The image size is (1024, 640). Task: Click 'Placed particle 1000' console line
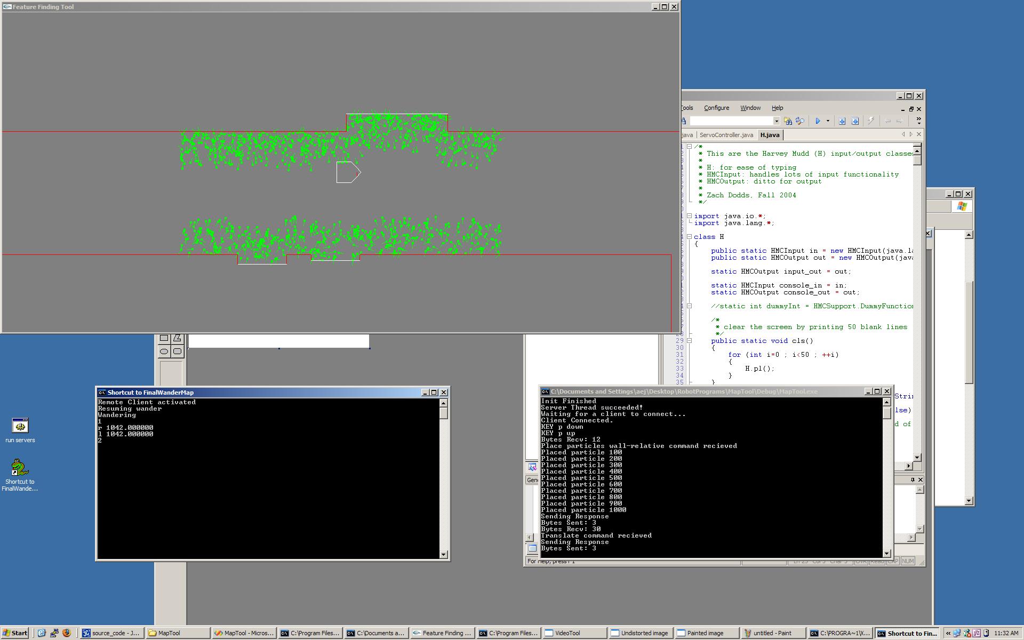click(583, 510)
